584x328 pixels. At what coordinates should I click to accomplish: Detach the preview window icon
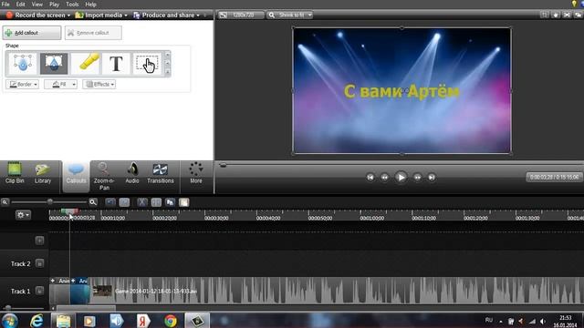pyautogui.click(x=578, y=15)
